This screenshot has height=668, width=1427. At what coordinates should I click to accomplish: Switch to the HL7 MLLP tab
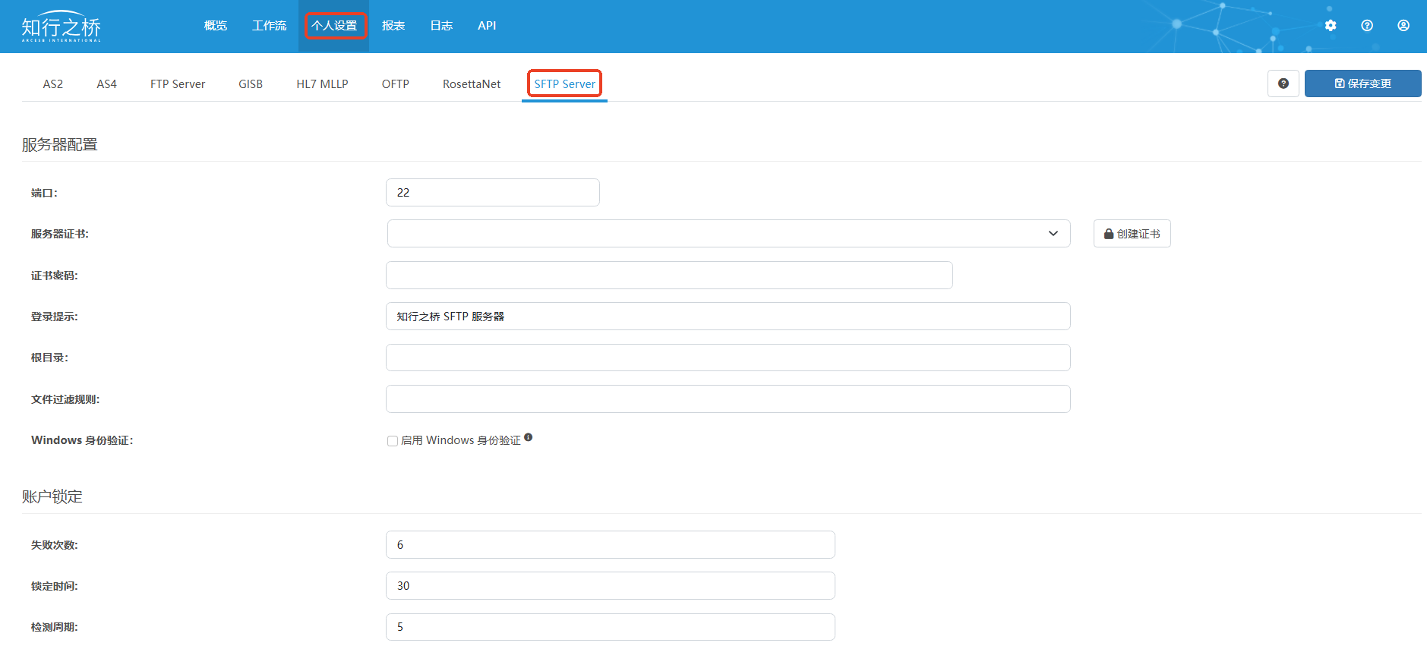pyautogui.click(x=322, y=84)
